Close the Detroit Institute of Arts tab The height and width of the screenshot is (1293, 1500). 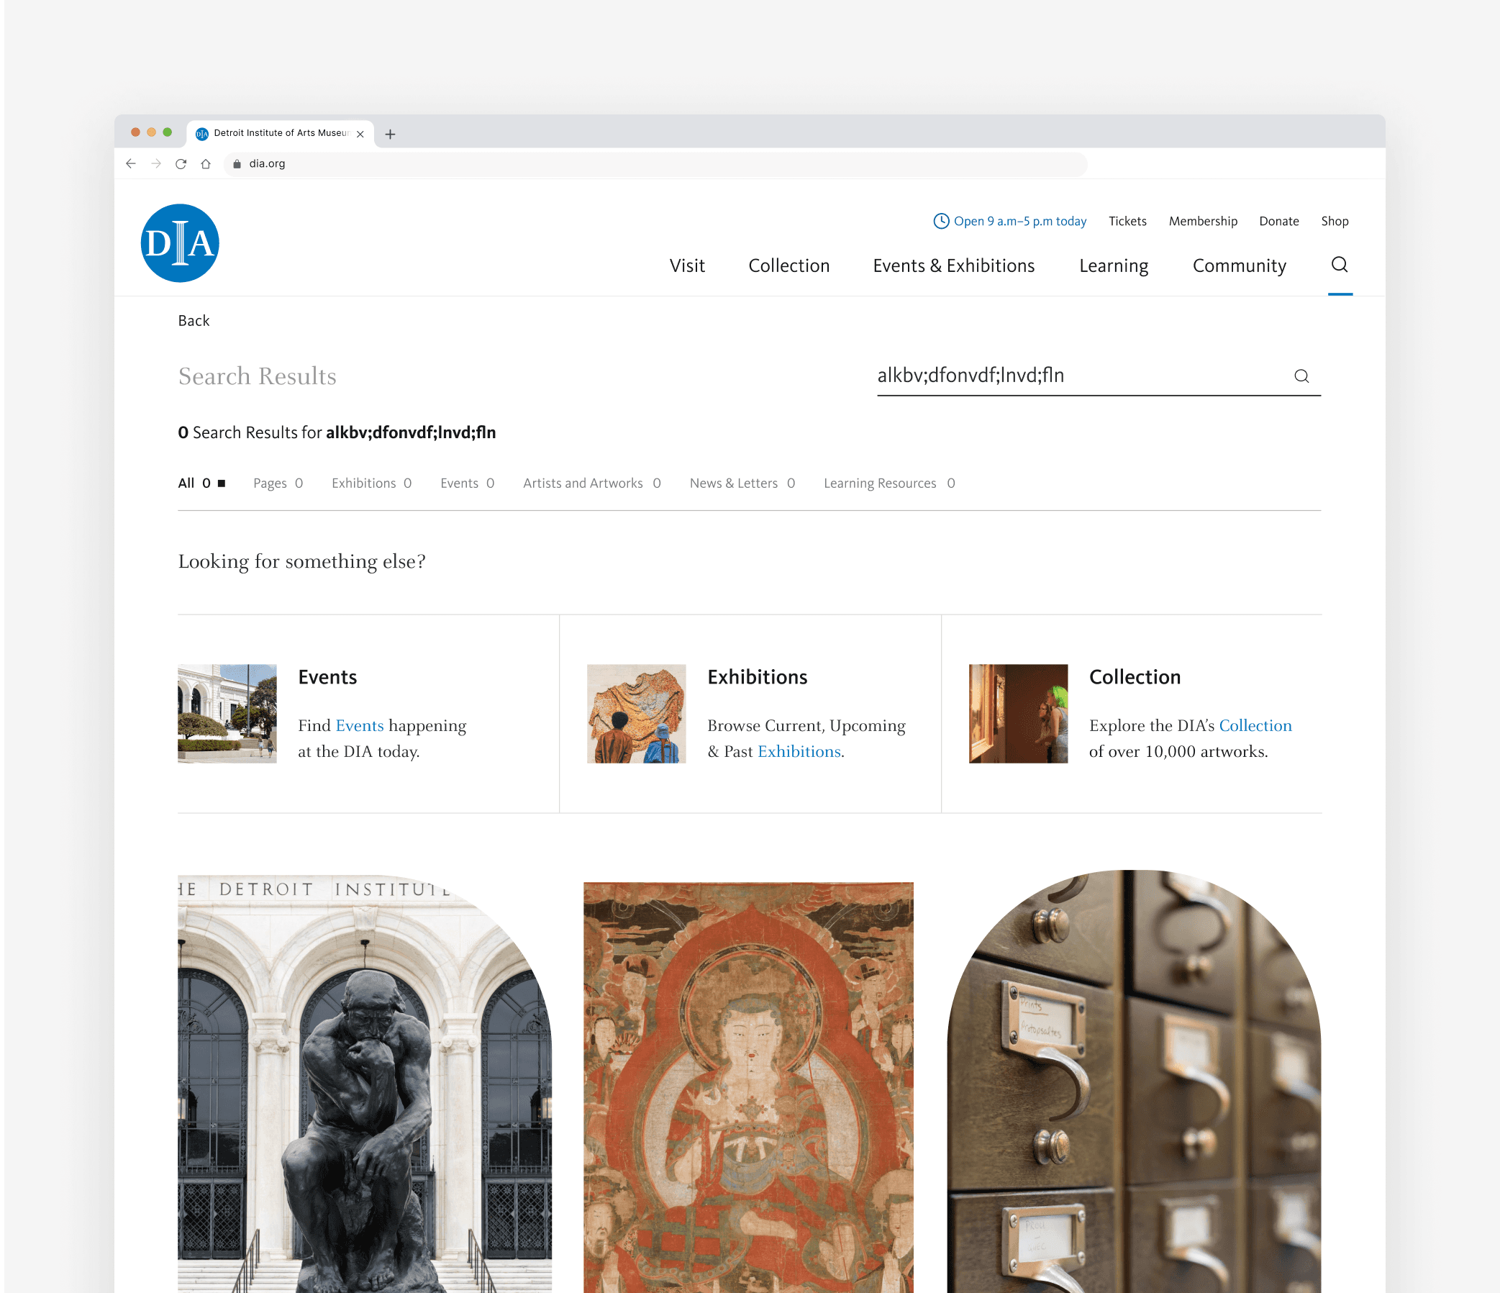click(x=360, y=134)
